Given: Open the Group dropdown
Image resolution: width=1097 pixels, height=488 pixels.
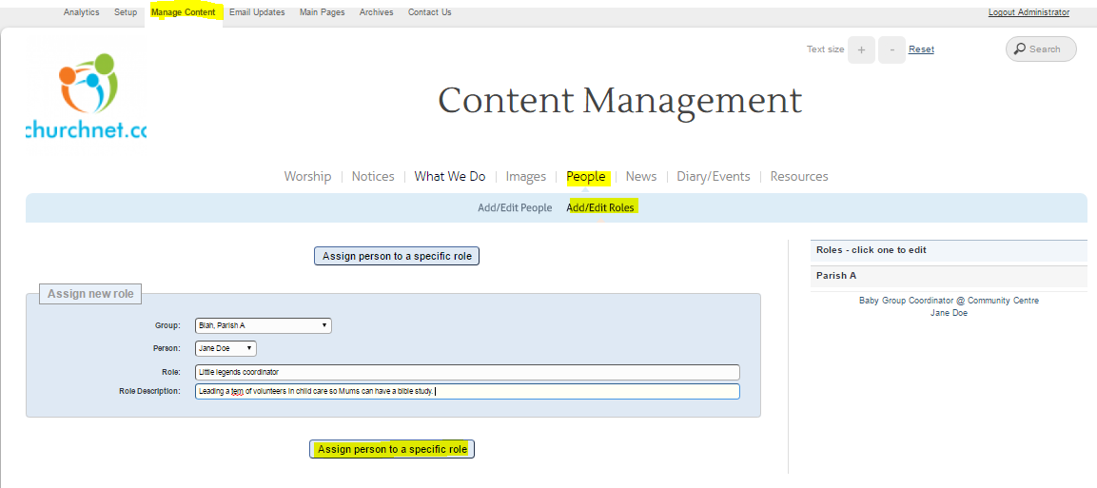Looking at the screenshot, I should tap(263, 325).
